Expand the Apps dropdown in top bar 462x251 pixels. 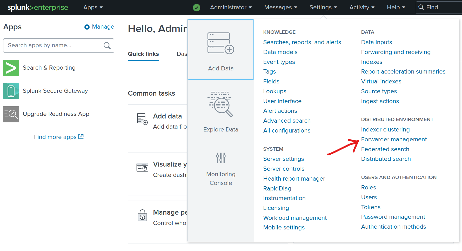coord(93,8)
